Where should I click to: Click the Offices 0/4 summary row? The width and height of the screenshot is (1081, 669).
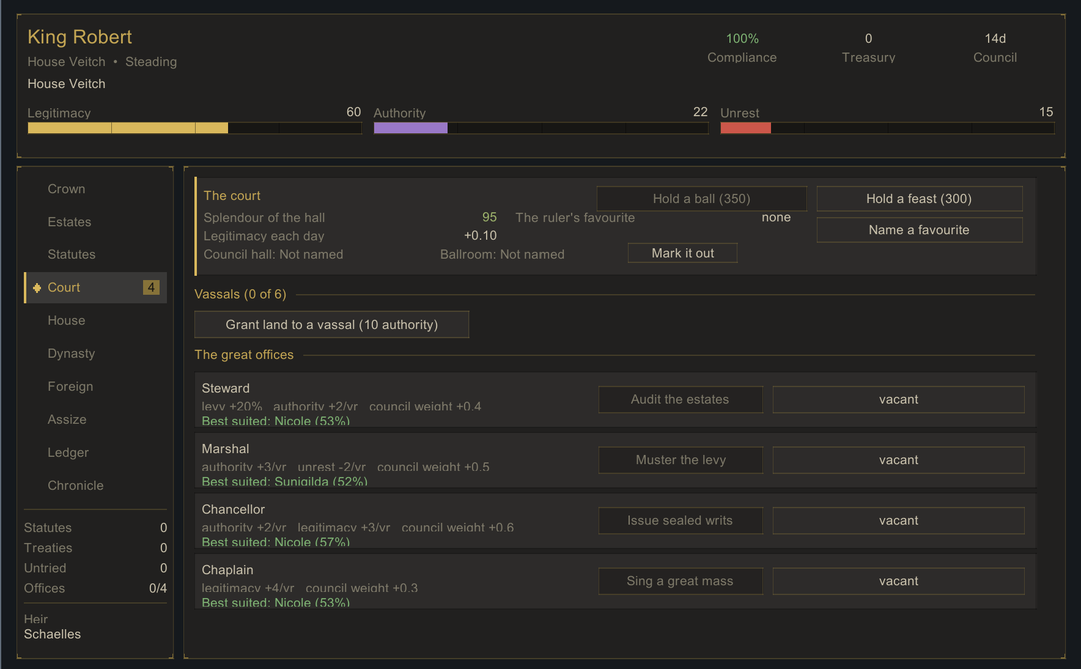pos(95,588)
